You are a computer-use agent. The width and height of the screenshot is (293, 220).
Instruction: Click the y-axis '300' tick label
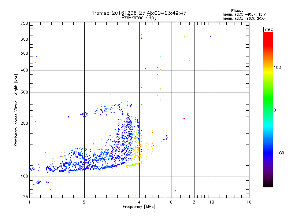[x=24, y=92]
